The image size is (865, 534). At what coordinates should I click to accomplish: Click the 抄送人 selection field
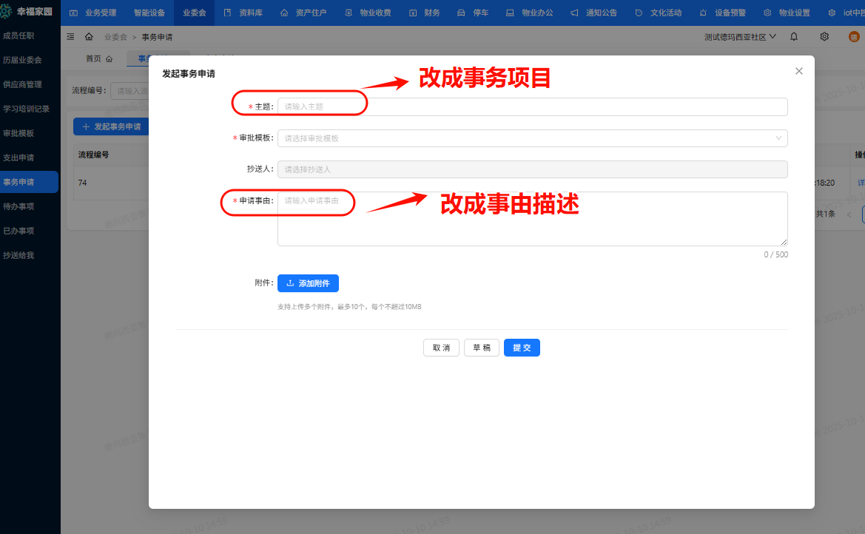(x=532, y=169)
